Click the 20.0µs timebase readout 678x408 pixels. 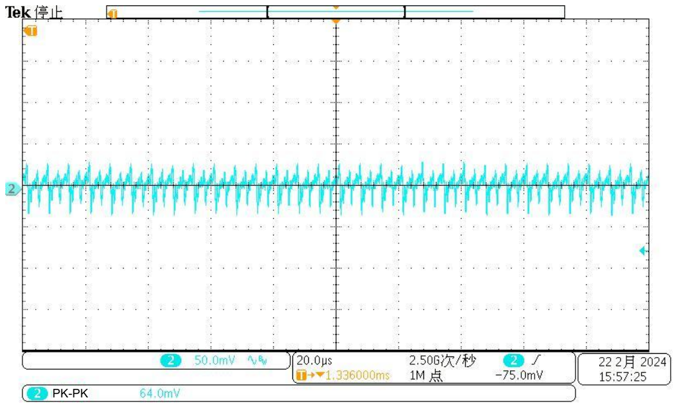point(314,360)
